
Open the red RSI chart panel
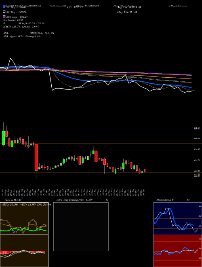(177, 251)
